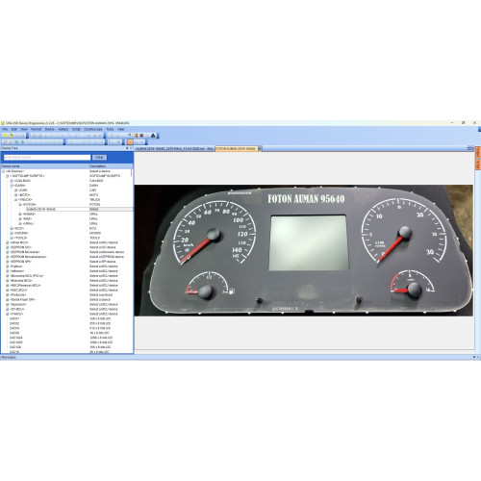Viewport: 481px width, 481px height.
Task: Select the 24C01 device row
Action: [x=14, y=318]
